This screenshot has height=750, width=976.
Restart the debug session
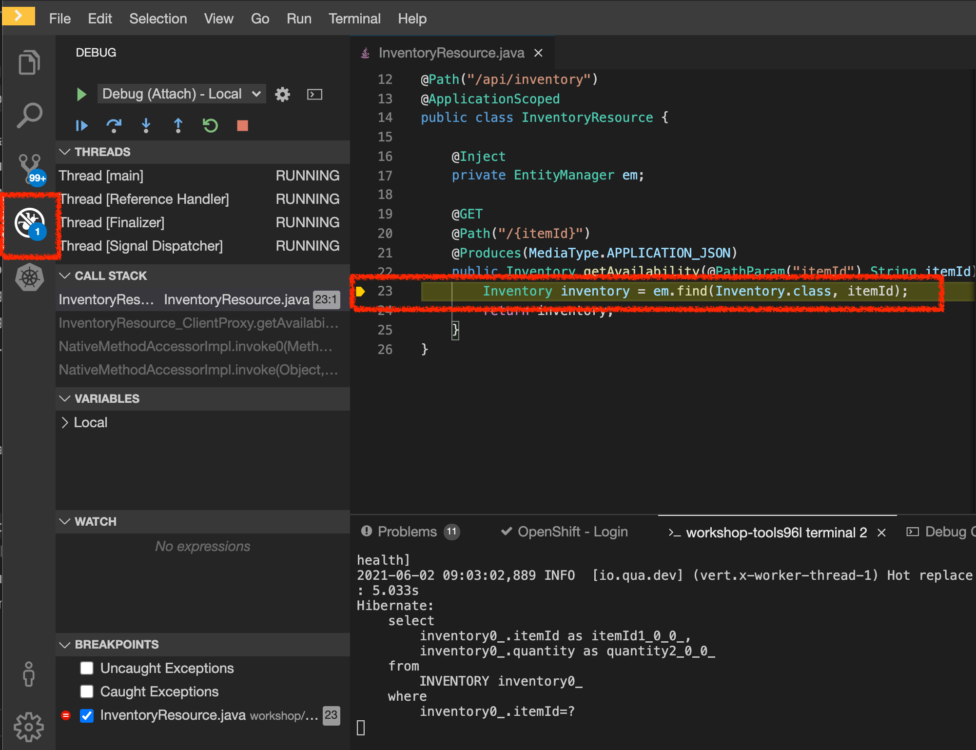pyautogui.click(x=210, y=126)
